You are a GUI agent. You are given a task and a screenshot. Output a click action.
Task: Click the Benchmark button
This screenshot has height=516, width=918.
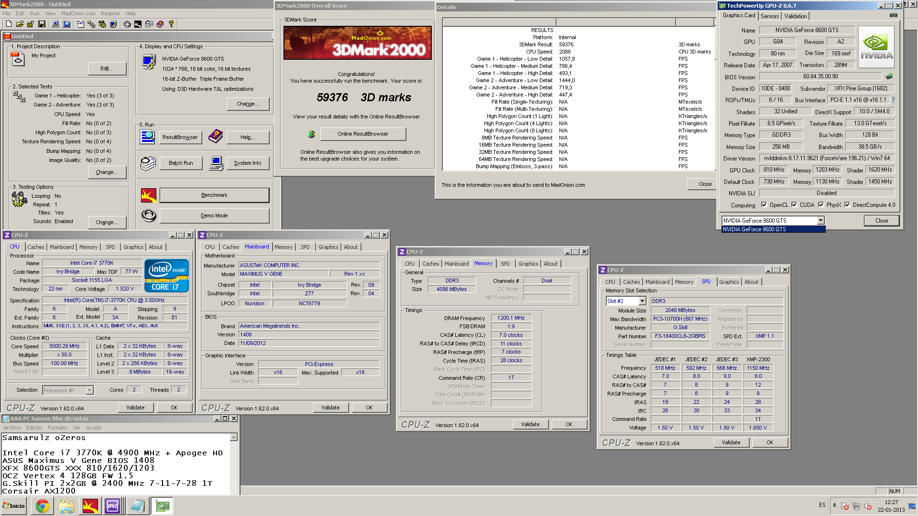point(214,195)
